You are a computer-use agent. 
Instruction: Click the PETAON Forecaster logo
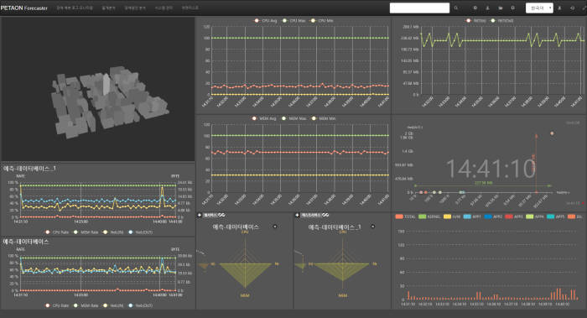(x=24, y=8)
